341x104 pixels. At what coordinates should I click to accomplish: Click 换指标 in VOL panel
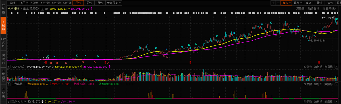(x=328, y=67)
